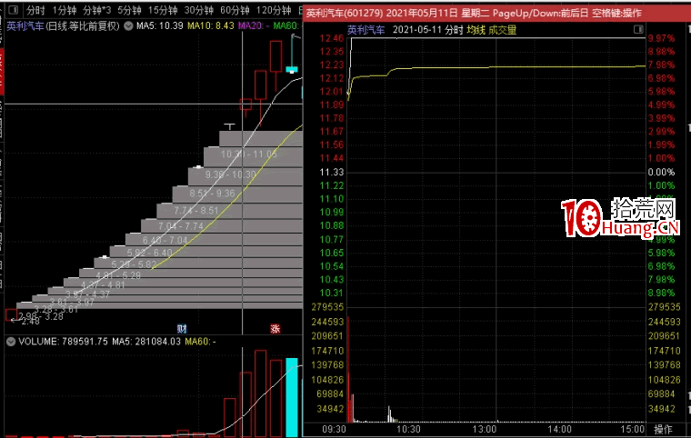Viewport: 691px width, 438px height.
Task: Click the left 279535 volume axis label
Action: click(327, 307)
